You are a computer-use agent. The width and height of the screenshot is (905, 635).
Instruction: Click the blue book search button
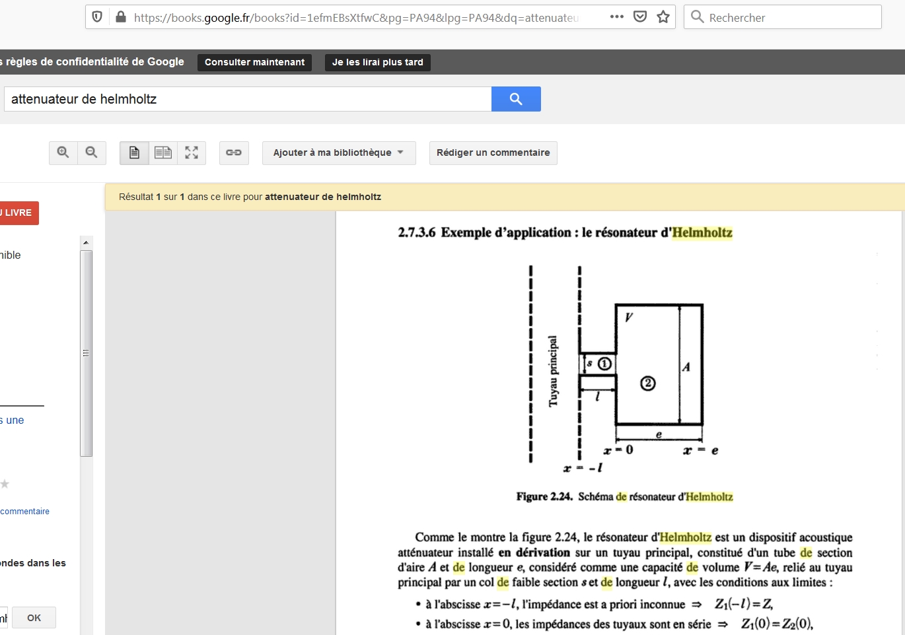(516, 99)
